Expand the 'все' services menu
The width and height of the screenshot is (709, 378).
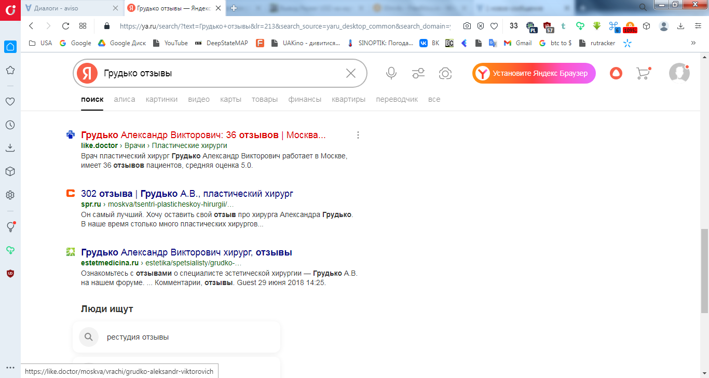tap(434, 99)
